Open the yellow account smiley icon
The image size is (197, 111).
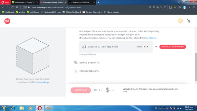click(x=181, y=21)
